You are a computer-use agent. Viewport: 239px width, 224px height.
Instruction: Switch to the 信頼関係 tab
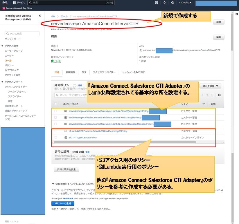pos(70,72)
